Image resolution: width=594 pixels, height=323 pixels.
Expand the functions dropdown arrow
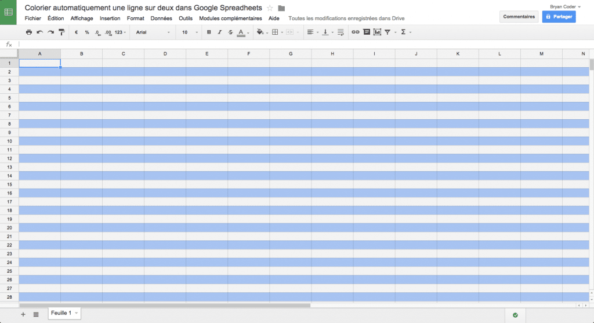[410, 32]
